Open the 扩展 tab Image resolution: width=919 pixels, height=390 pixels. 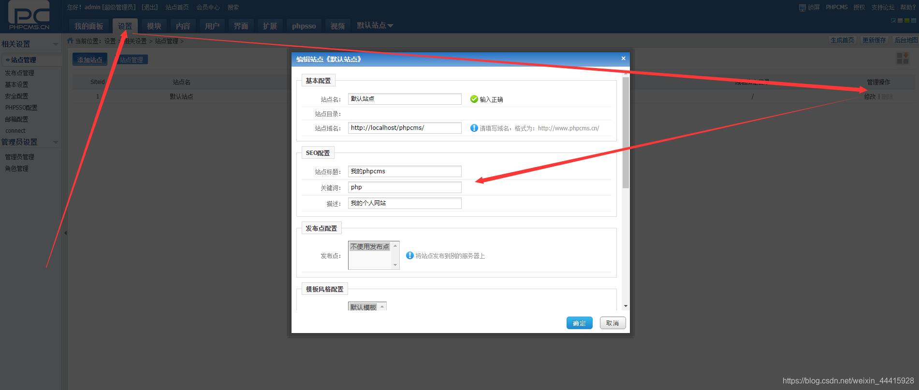270,26
